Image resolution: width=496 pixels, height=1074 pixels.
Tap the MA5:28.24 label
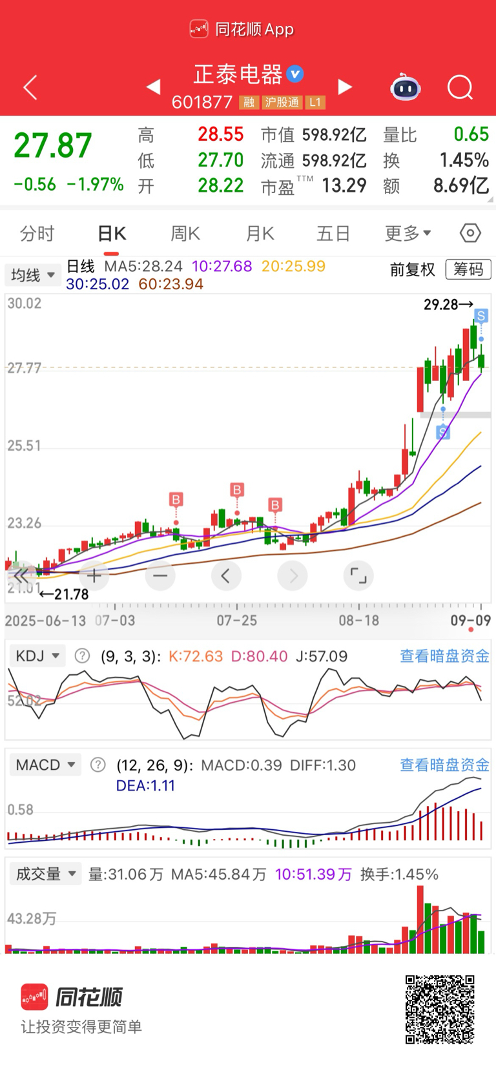(x=143, y=266)
